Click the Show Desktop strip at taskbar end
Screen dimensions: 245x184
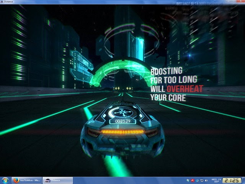point(243,181)
